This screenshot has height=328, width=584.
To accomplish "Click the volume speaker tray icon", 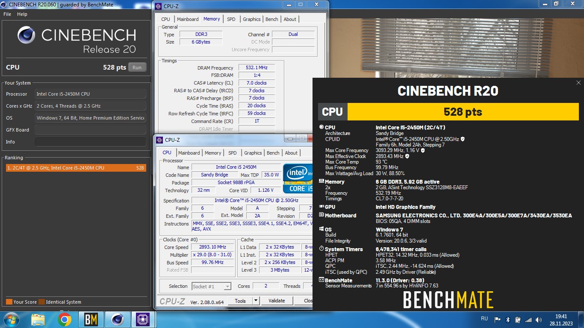I will (538, 319).
